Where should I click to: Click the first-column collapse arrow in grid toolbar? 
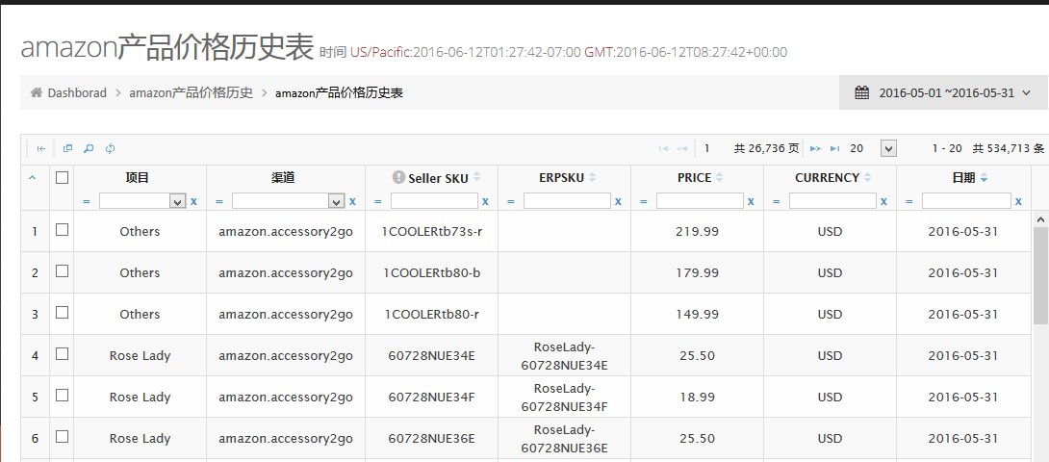[x=40, y=148]
